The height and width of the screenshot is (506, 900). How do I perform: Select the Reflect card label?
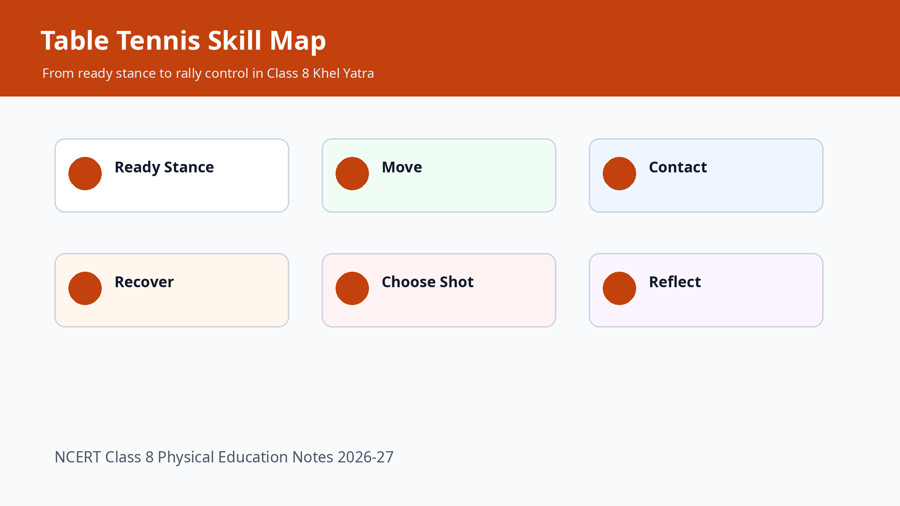click(675, 282)
